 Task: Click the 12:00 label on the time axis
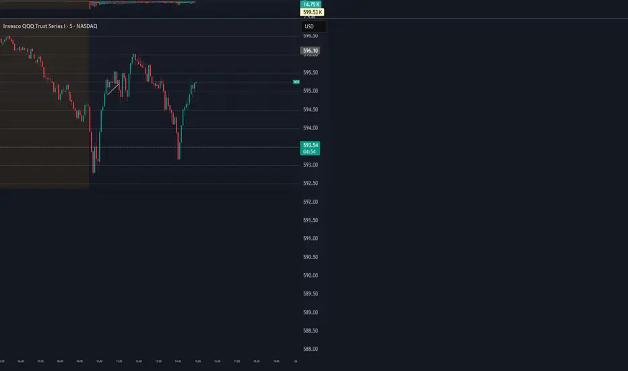tap(138, 361)
